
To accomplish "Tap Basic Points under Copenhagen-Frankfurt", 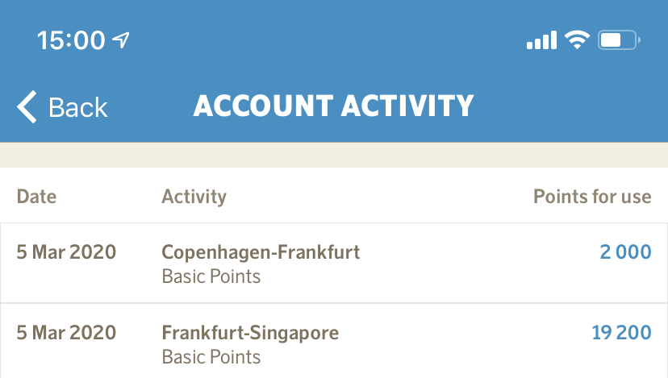I will click(x=211, y=276).
